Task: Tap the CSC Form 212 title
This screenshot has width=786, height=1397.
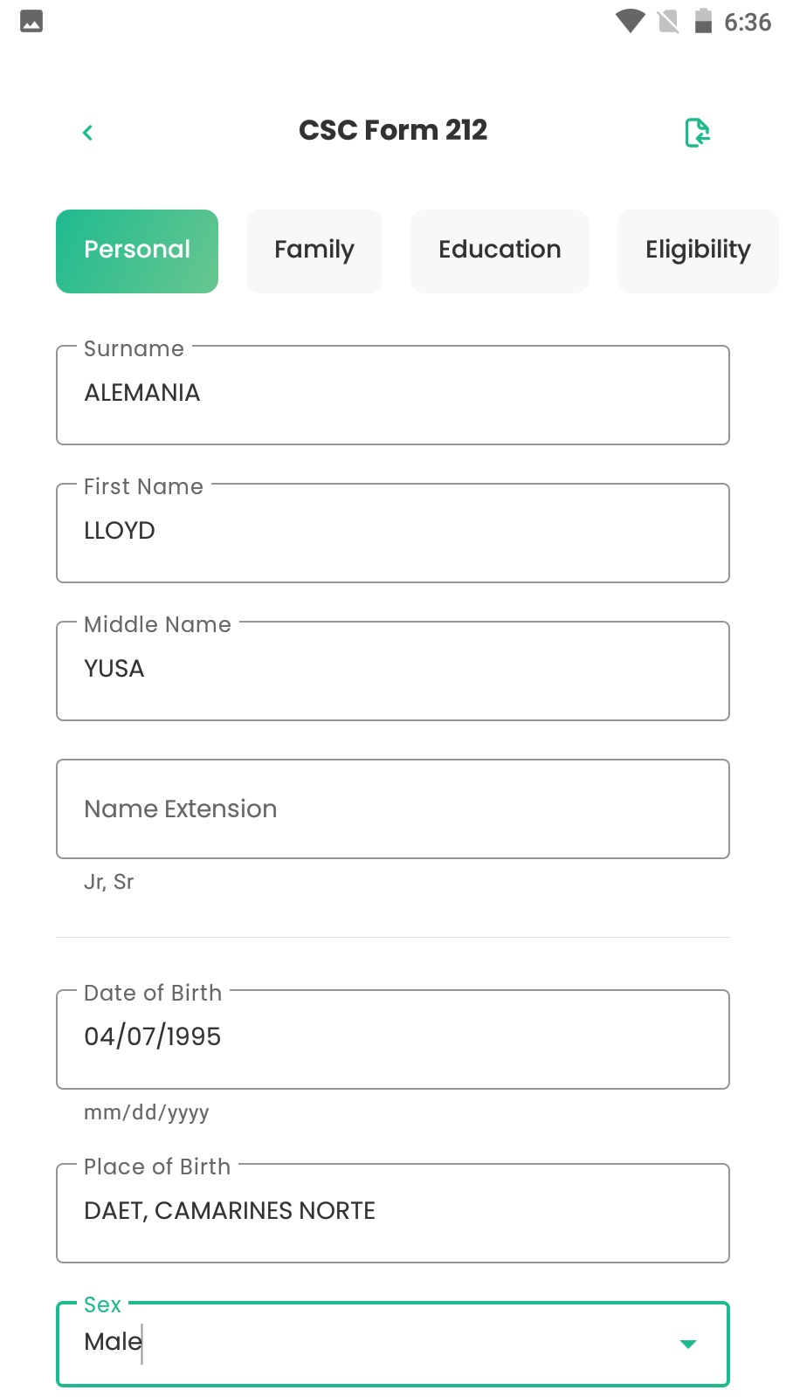Action: click(393, 130)
